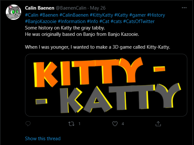Open the tweet's three-dot more menu
This screenshot has width=194, height=145.
pos(184,8)
